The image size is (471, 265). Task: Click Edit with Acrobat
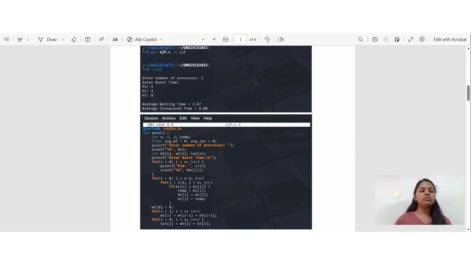click(450, 39)
